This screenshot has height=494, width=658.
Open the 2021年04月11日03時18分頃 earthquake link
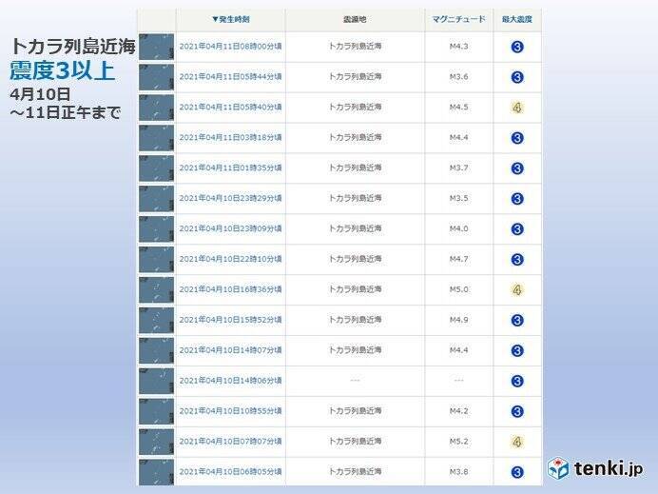[x=230, y=138]
